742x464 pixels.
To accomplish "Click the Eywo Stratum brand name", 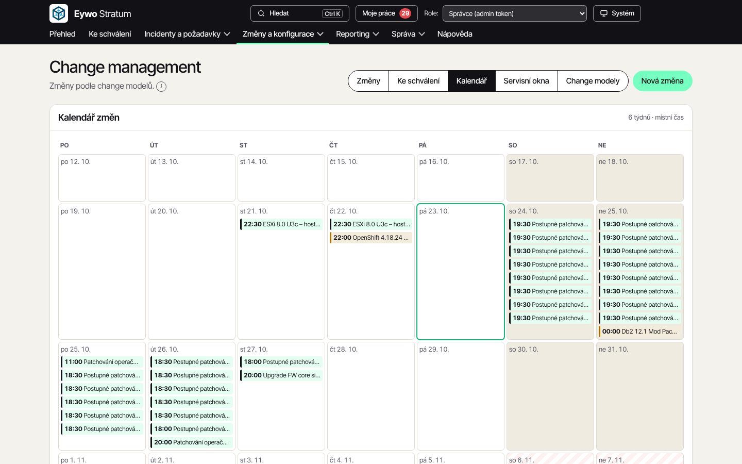I will [103, 14].
